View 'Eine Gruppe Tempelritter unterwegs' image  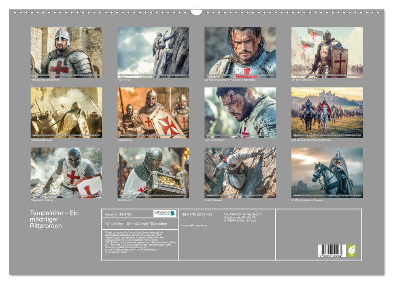(327, 112)
